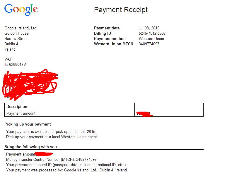Select the Billing ID number 5245-7512-5637
The width and height of the screenshot is (227, 177).
click(152, 34)
